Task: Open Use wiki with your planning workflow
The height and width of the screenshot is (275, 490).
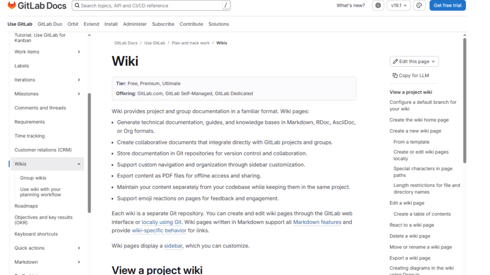Action: [40, 192]
